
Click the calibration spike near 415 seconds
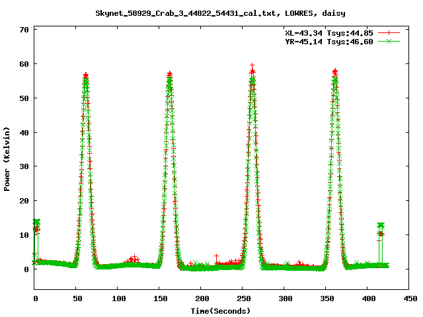click(x=381, y=229)
